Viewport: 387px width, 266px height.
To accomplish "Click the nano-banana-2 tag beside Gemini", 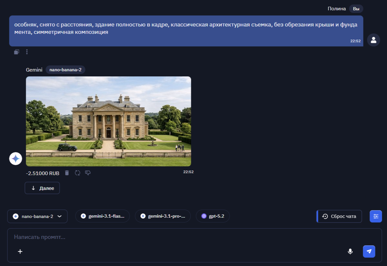I will (x=65, y=70).
